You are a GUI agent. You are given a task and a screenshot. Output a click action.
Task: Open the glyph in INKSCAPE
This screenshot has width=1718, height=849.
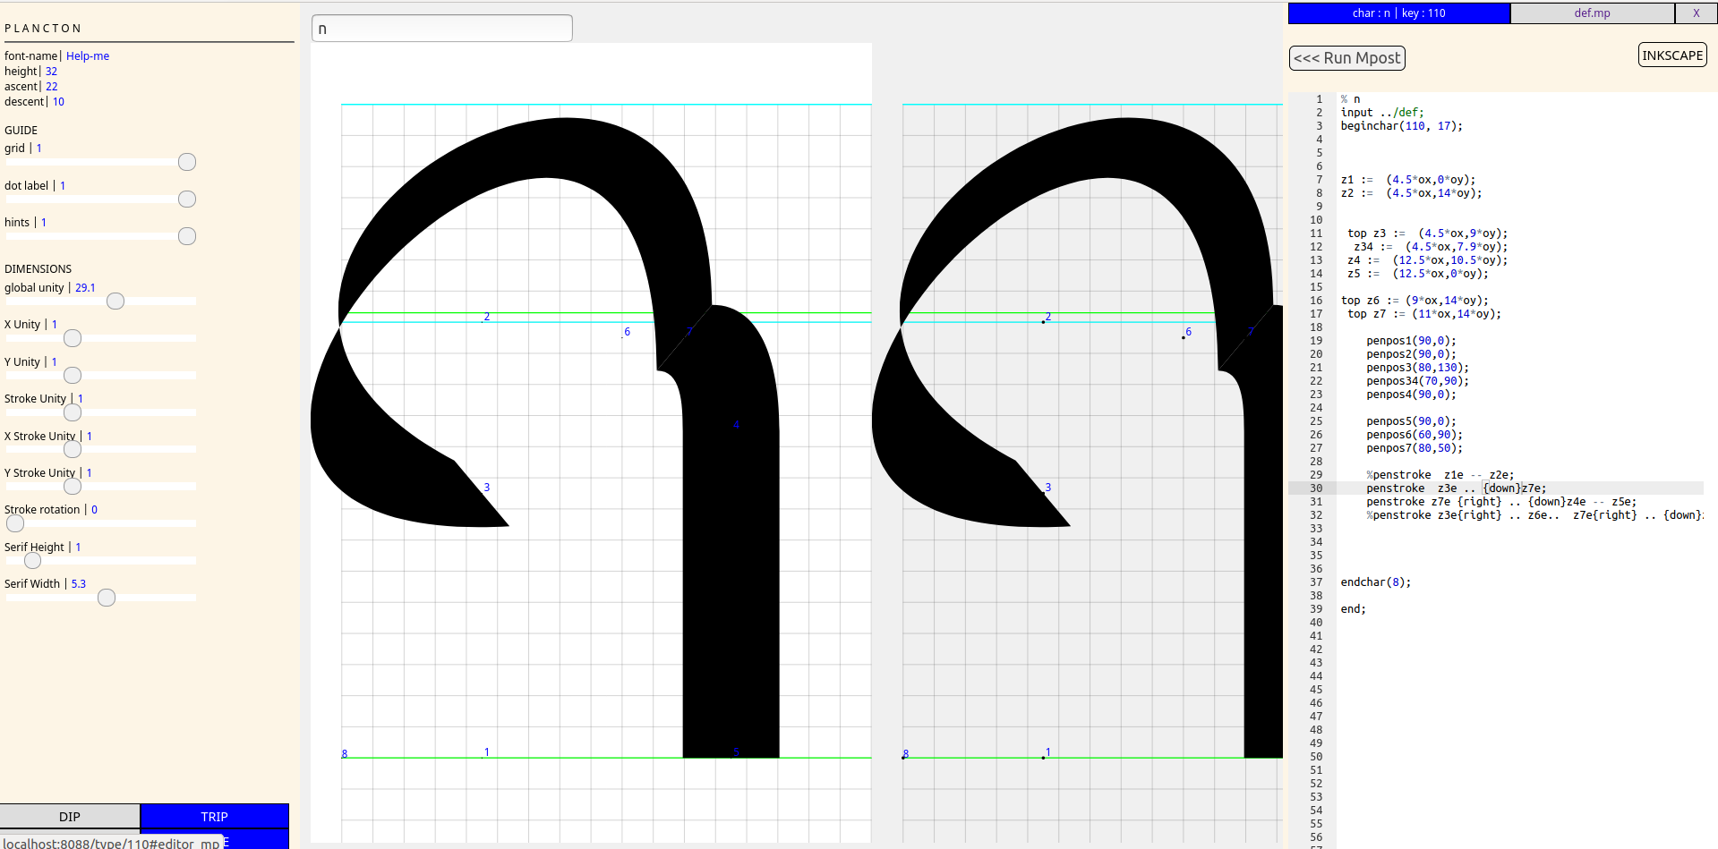click(1671, 55)
